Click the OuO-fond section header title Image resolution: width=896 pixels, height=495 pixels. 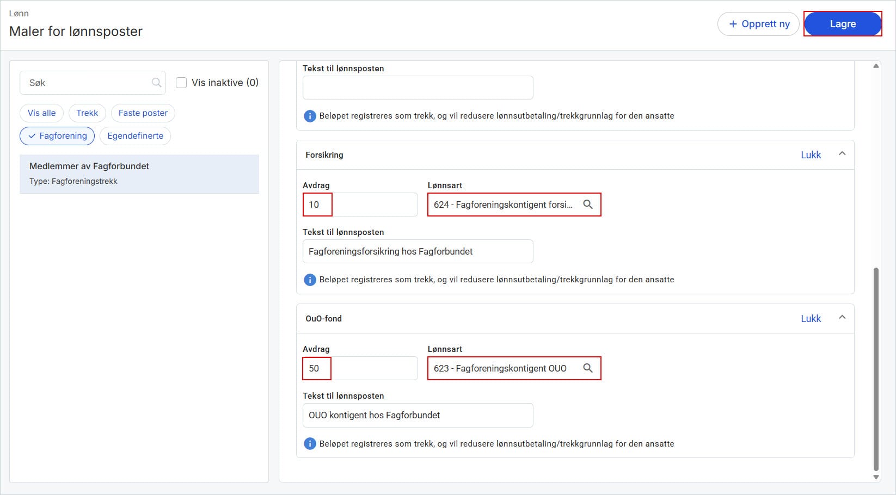pos(323,319)
